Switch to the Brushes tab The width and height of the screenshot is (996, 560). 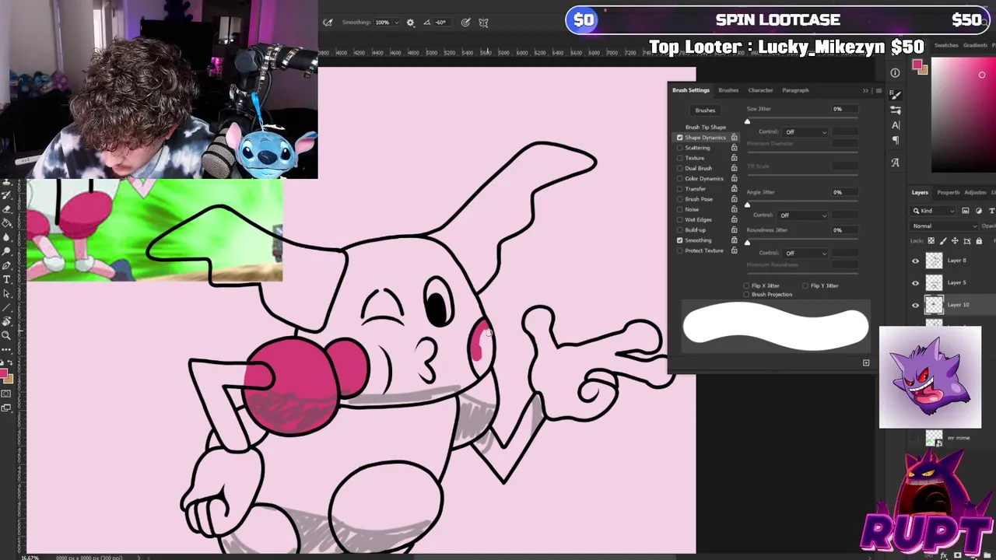click(x=728, y=90)
